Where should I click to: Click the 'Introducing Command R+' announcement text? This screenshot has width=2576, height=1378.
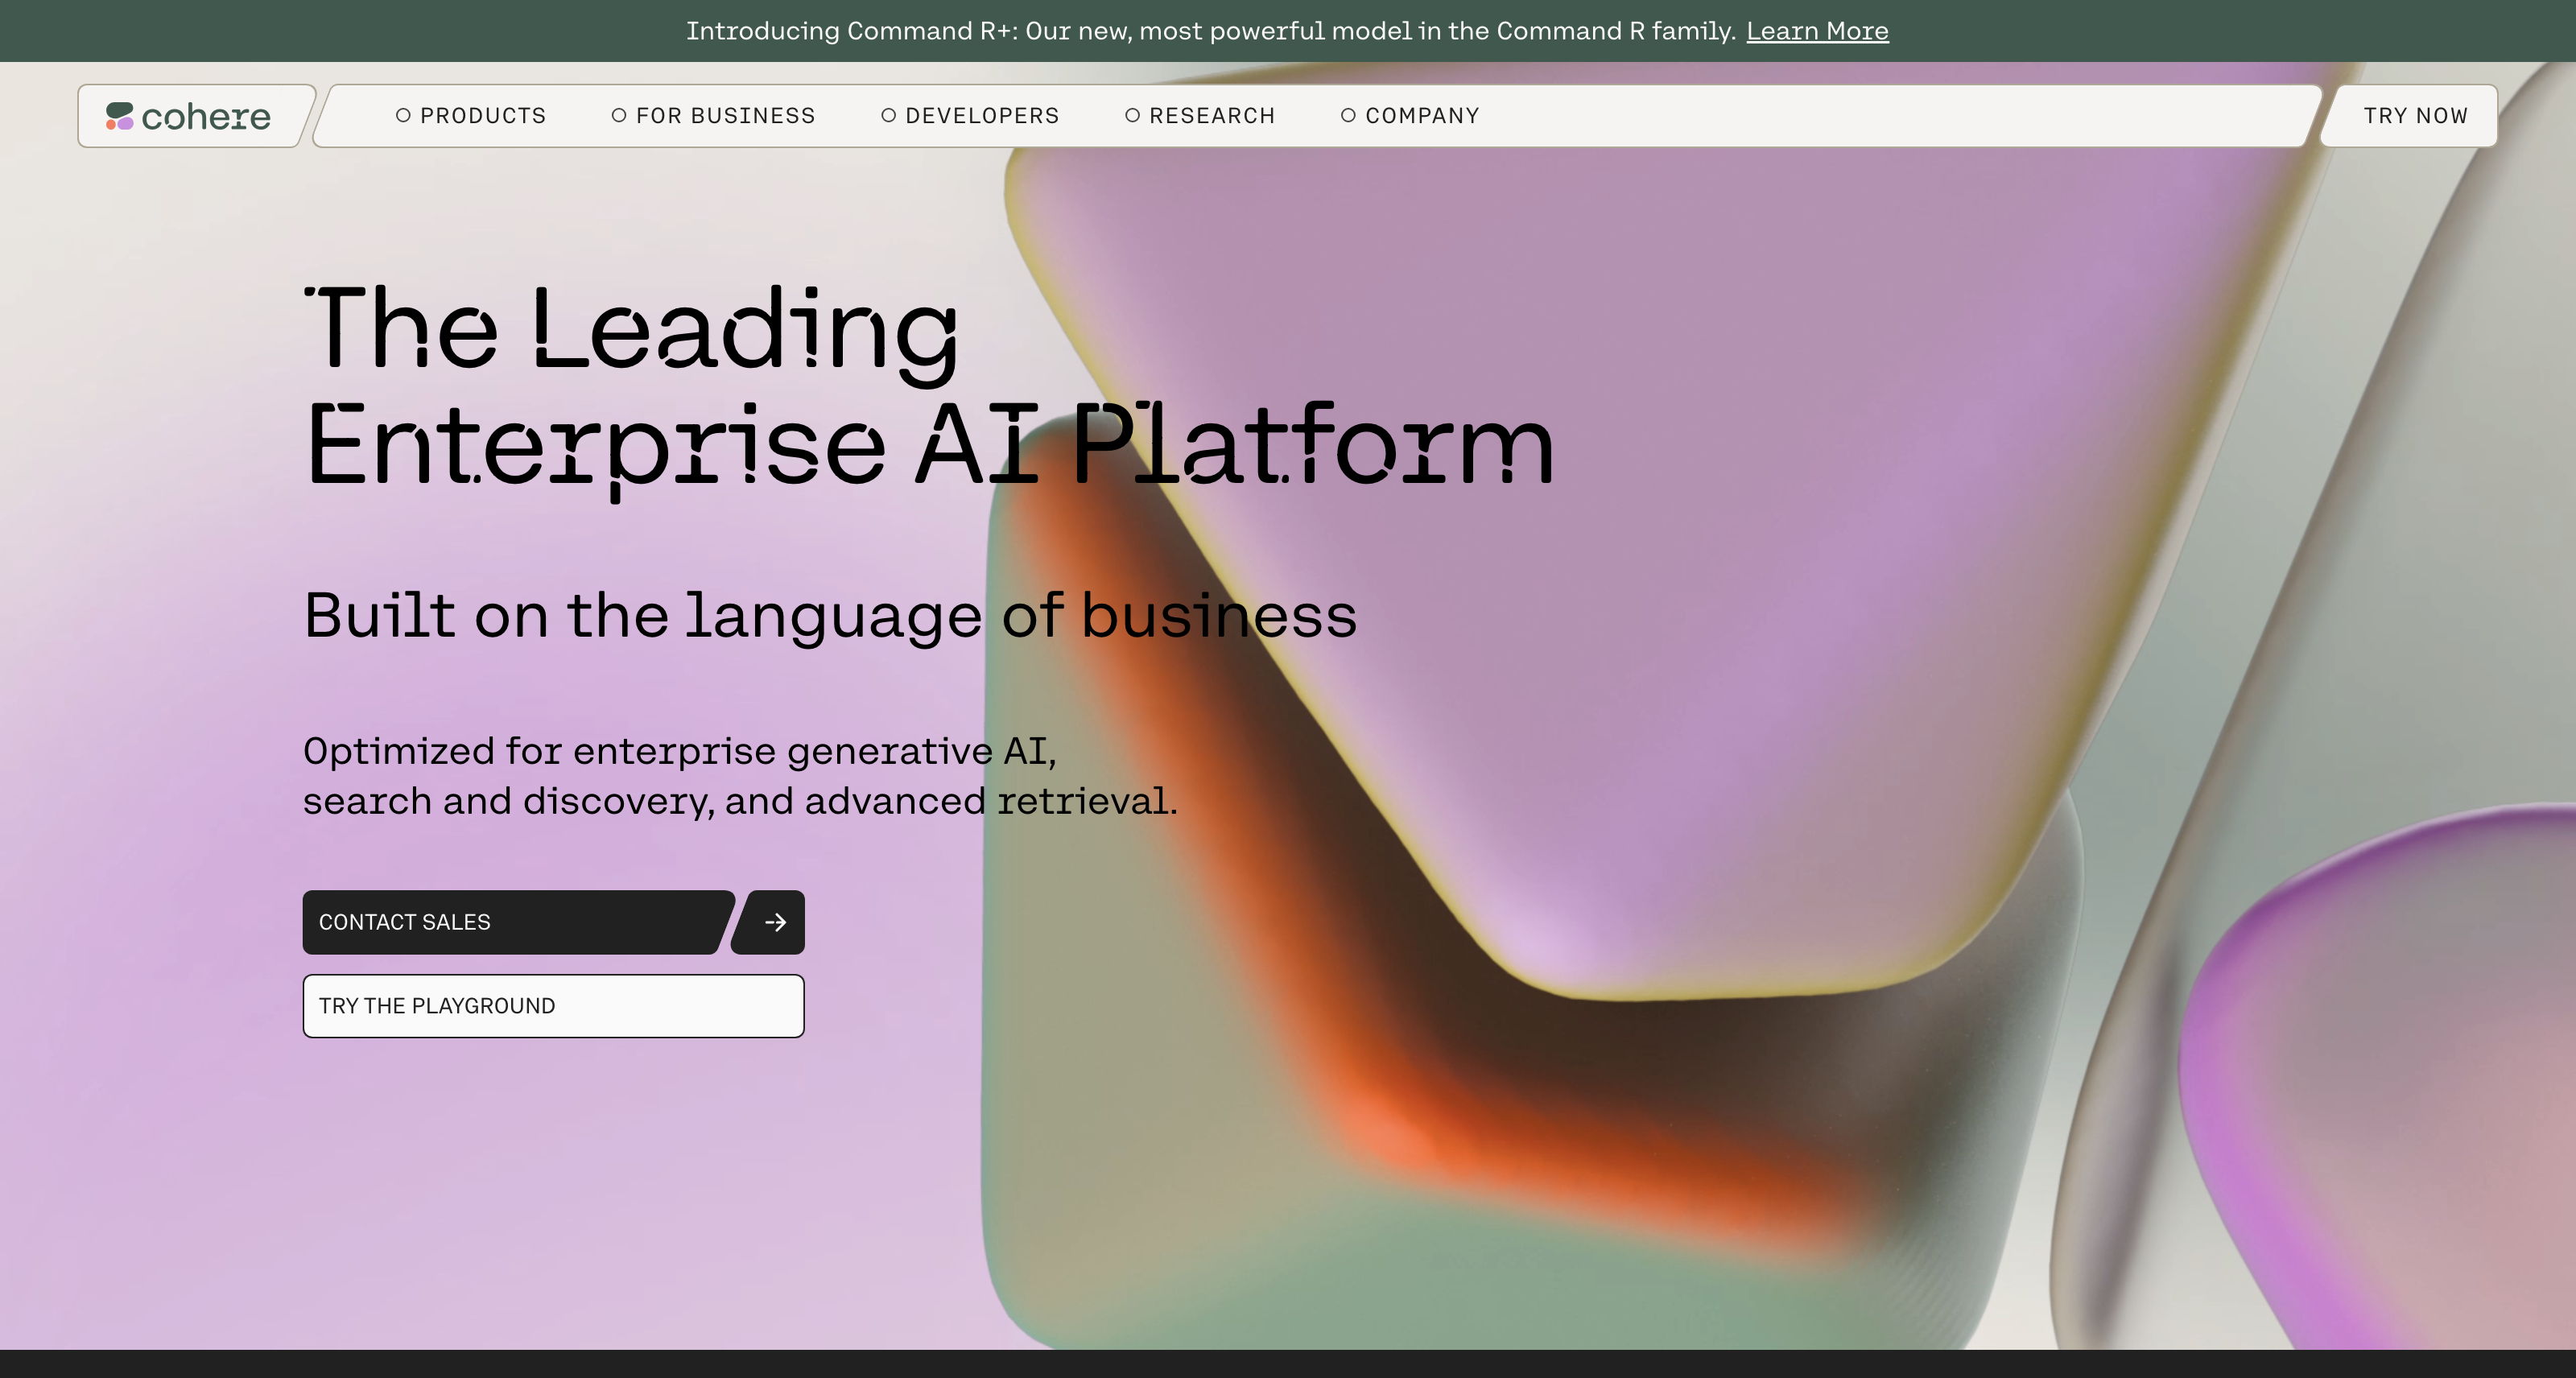1211,31
